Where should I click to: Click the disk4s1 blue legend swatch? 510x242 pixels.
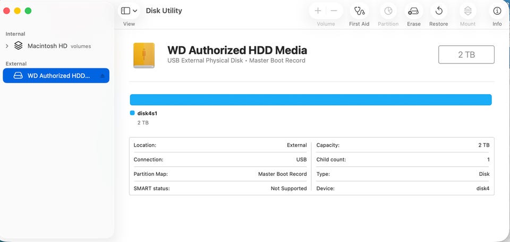tap(132, 113)
